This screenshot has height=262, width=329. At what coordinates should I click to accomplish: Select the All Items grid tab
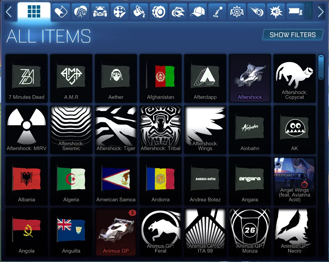[34, 12]
